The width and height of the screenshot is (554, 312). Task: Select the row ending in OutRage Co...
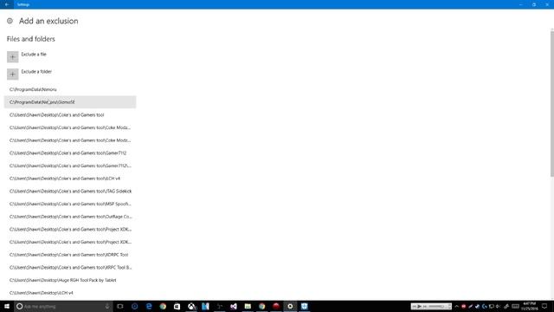pos(70,217)
